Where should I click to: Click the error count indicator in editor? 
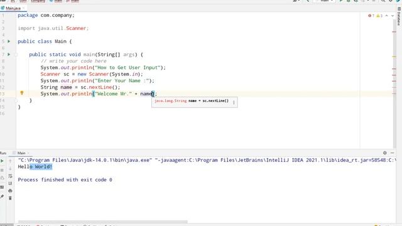(371, 16)
